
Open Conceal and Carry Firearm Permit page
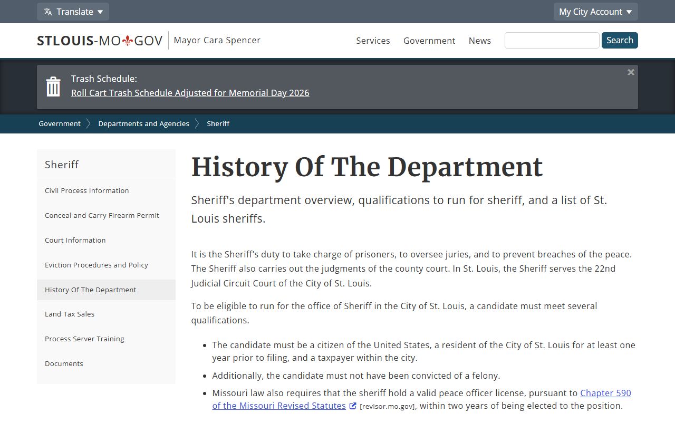(106, 216)
